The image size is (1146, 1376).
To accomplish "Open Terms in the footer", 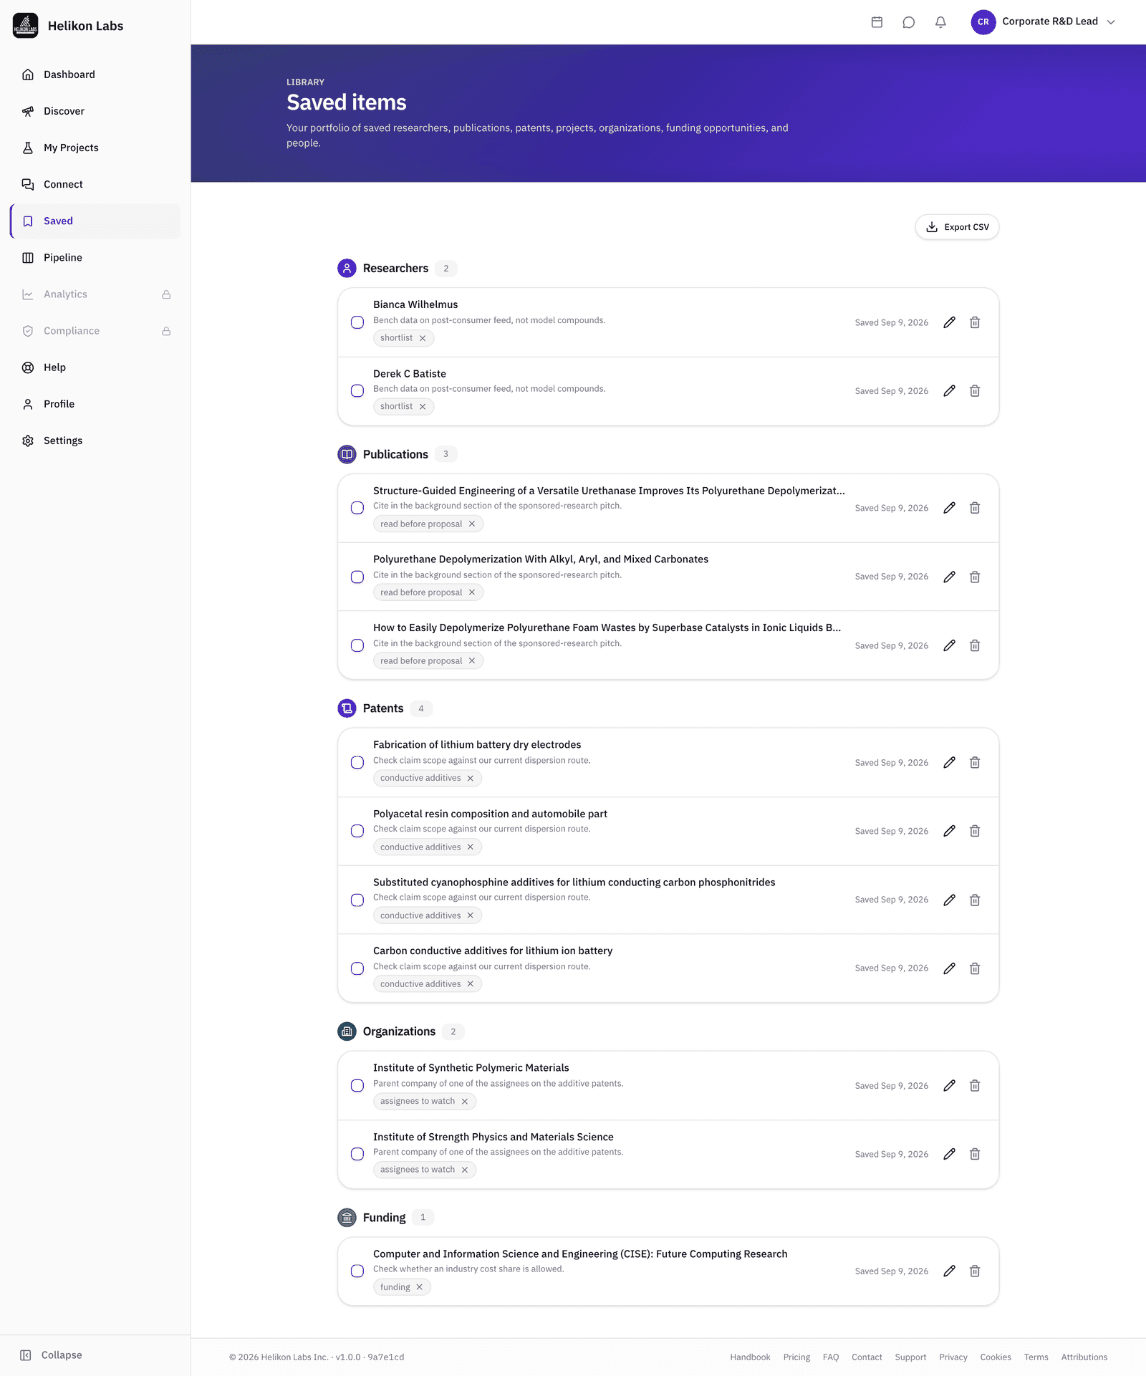I will 1036,1357.
